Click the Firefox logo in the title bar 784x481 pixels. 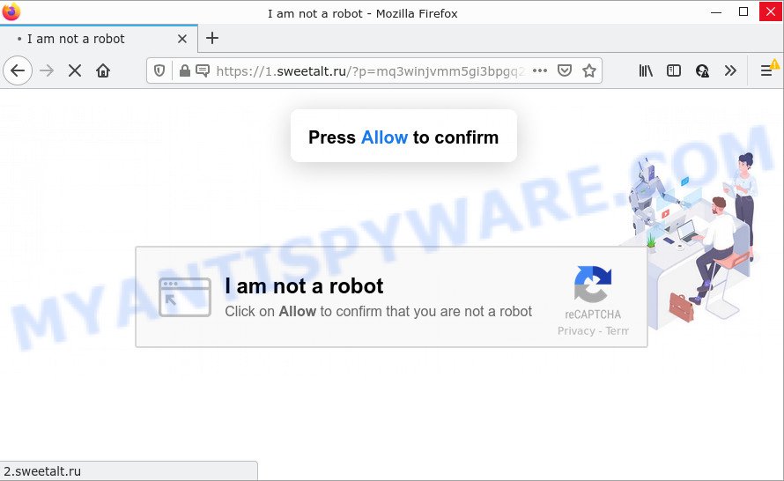pos(11,11)
